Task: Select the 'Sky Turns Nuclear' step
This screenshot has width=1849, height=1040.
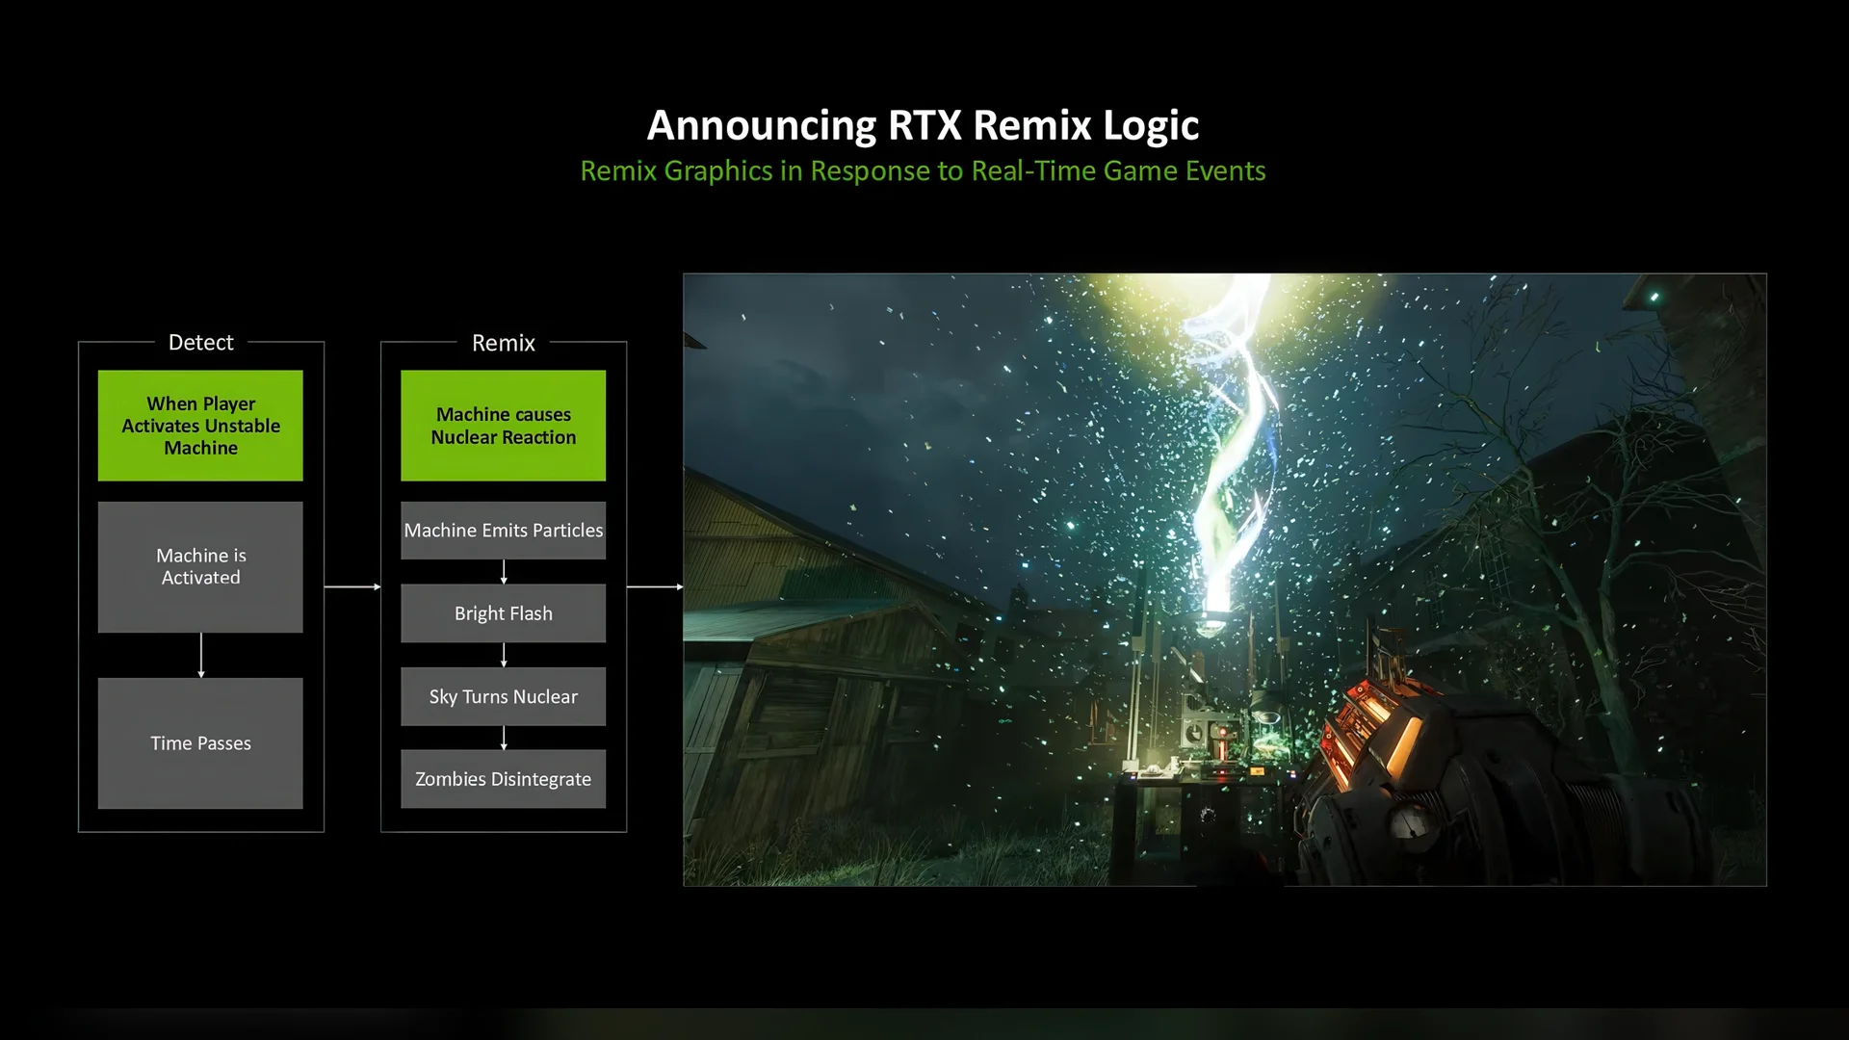Action: (x=503, y=696)
